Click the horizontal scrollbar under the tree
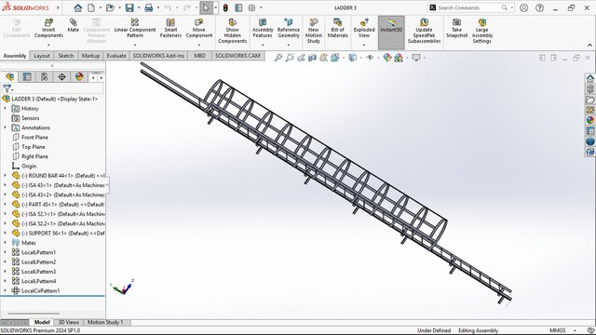This screenshot has height=335, width=596. pos(34,314)
